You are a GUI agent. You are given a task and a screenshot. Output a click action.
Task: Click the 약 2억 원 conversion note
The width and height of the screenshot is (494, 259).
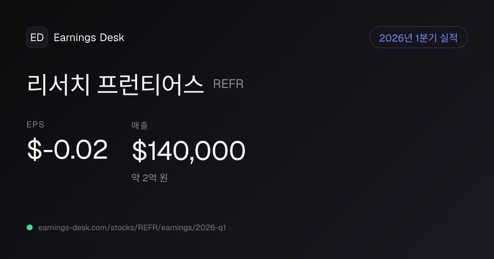click(149, 178)
